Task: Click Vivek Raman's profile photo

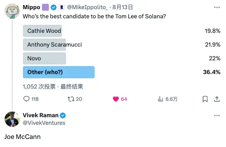Action: click(12, 119)
